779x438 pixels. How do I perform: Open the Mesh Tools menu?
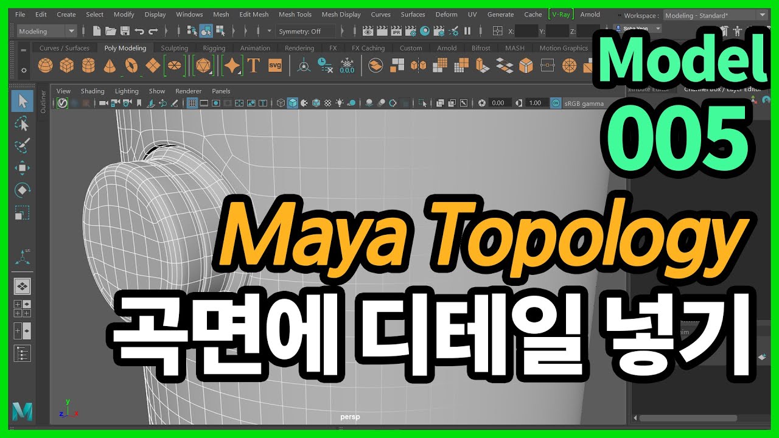295,15
